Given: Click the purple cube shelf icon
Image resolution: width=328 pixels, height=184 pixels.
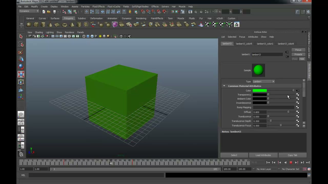Looking at the screenshot, I should (x=115, y=25).
